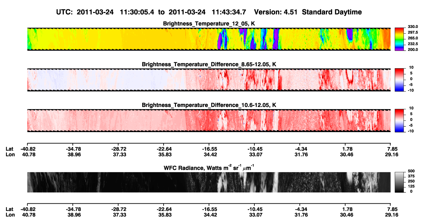The image size is (434, 222).
Task: Select the WFC Radiance grayscale image panel
Action: click(x=209, y=182)
